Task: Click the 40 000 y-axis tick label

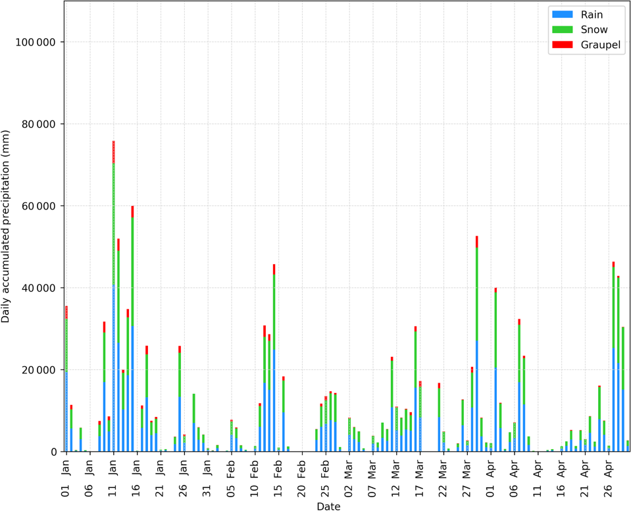Action: click(39, 288)
